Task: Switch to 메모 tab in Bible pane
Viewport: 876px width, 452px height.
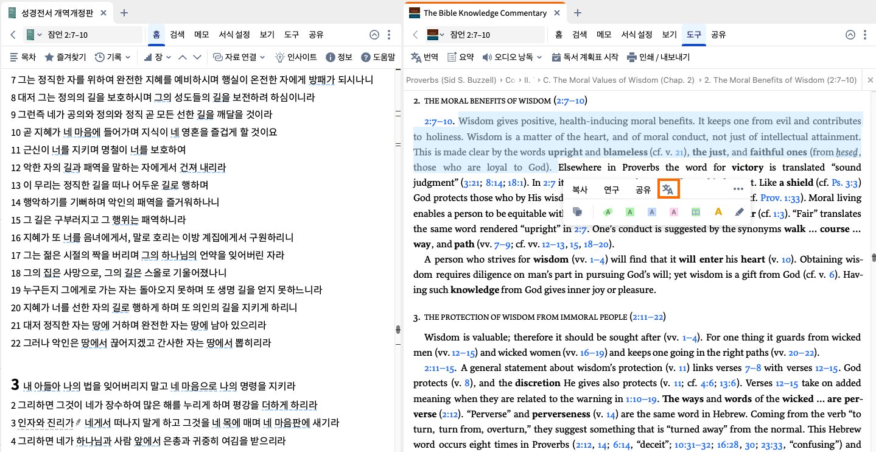Action: pos(201,35)
